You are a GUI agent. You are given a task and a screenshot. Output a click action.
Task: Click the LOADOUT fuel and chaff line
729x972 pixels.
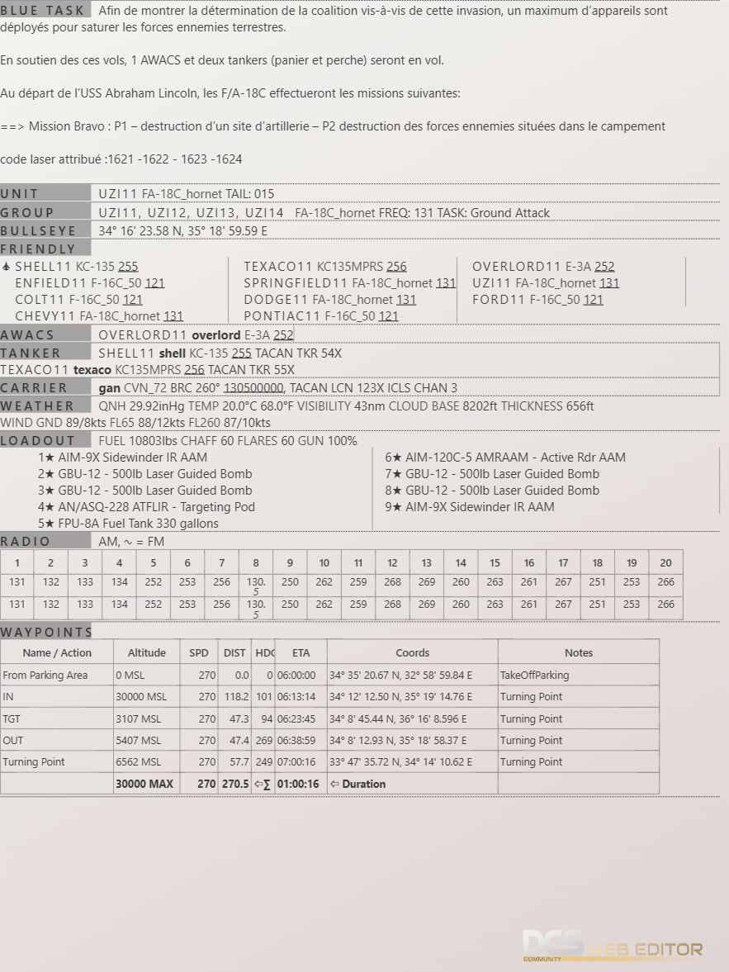click(x=228, y=441)
